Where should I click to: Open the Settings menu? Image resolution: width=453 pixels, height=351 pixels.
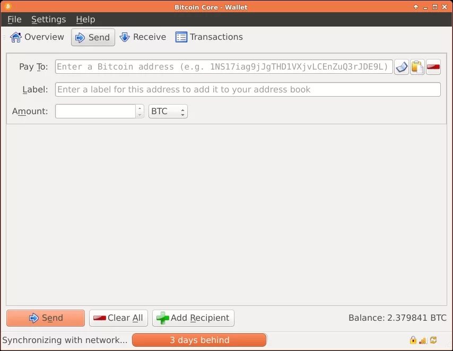pos(49,19)
